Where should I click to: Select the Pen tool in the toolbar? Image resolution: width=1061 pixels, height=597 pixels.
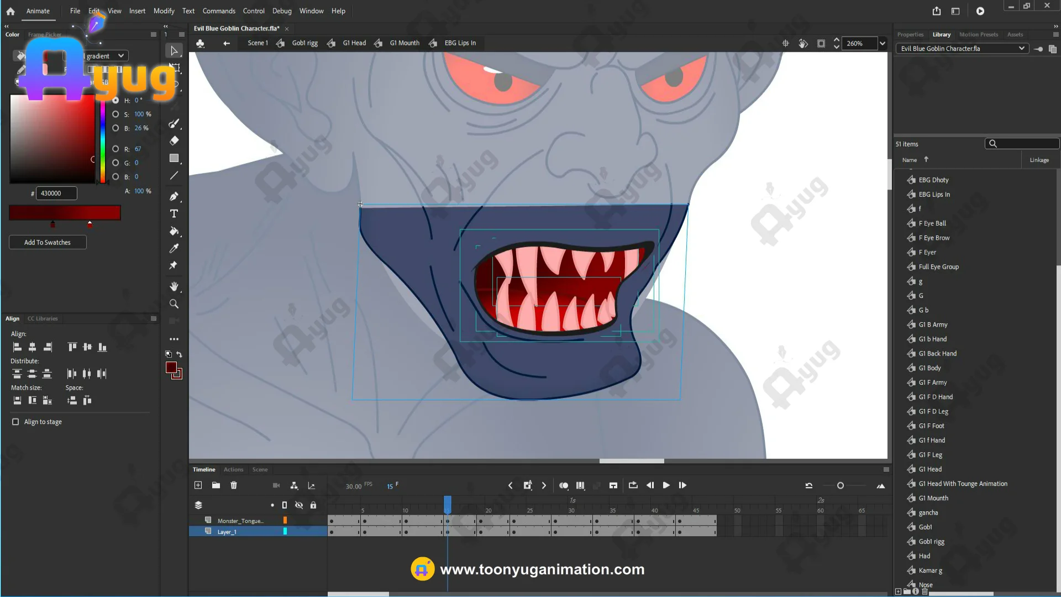pyautogui.click(x=174, y=196)
